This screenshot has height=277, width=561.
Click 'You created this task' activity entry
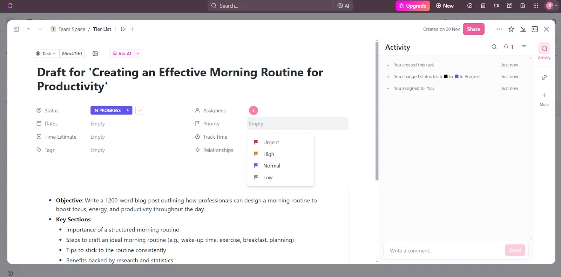click(x=414, y=65)
